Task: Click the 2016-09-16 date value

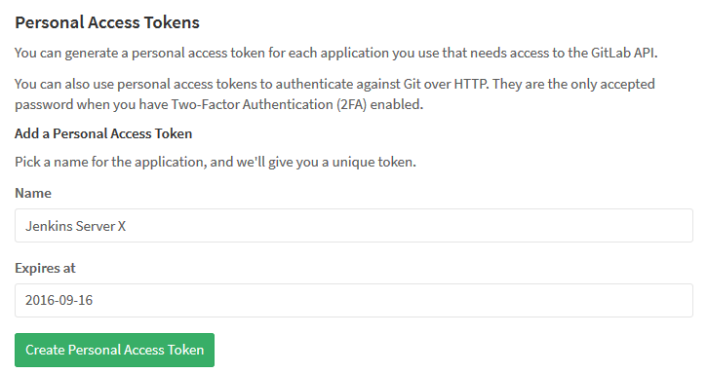Action: coord(59,301)
